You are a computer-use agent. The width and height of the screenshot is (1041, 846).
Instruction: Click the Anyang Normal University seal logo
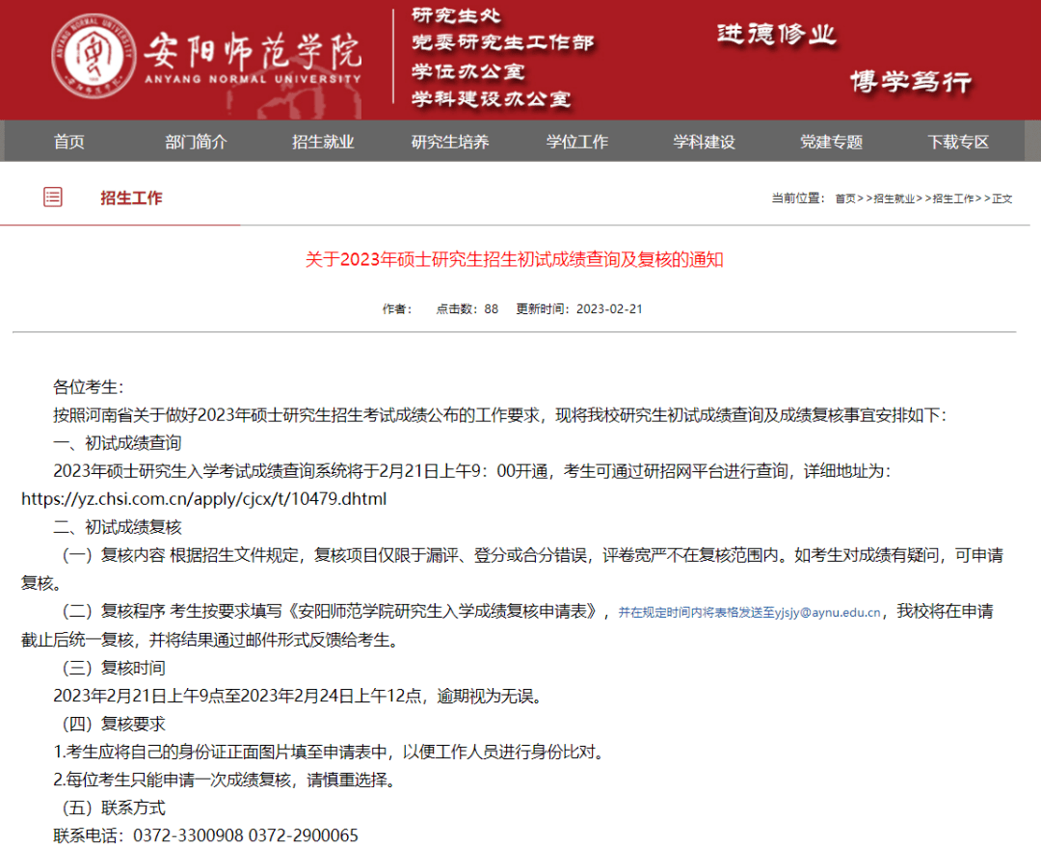[93, 56]
